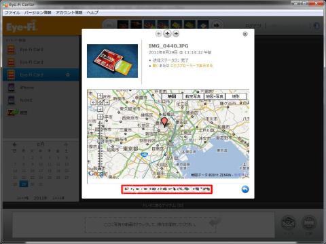Viewport: 326px width, 244px height.
Task: Pan the map down
Action: click(x=100, y=109)
